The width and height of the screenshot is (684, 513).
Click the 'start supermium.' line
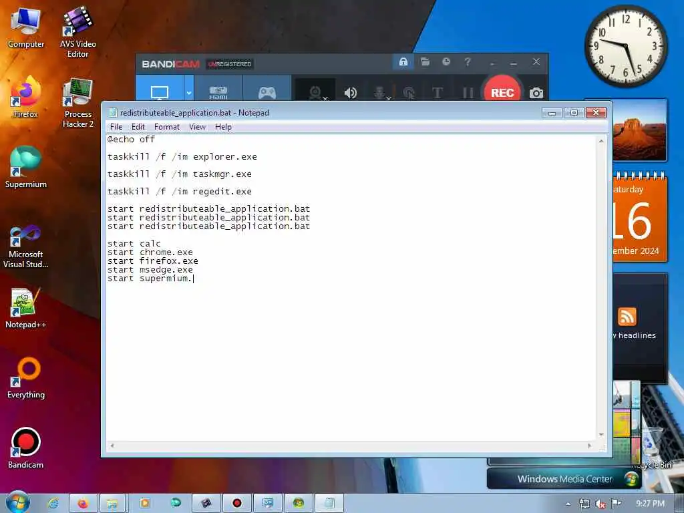click(150, 279)
